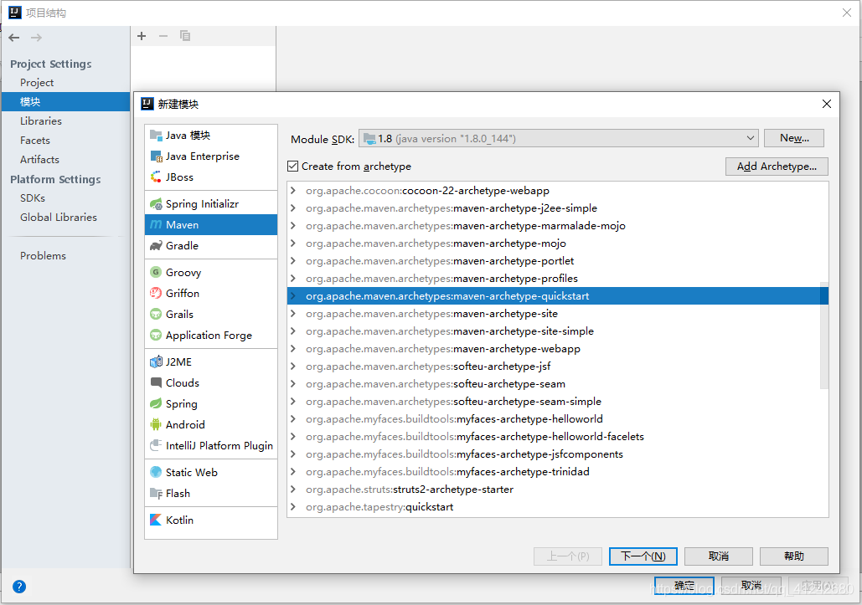Select the J2ME icon

coord(156,361)
